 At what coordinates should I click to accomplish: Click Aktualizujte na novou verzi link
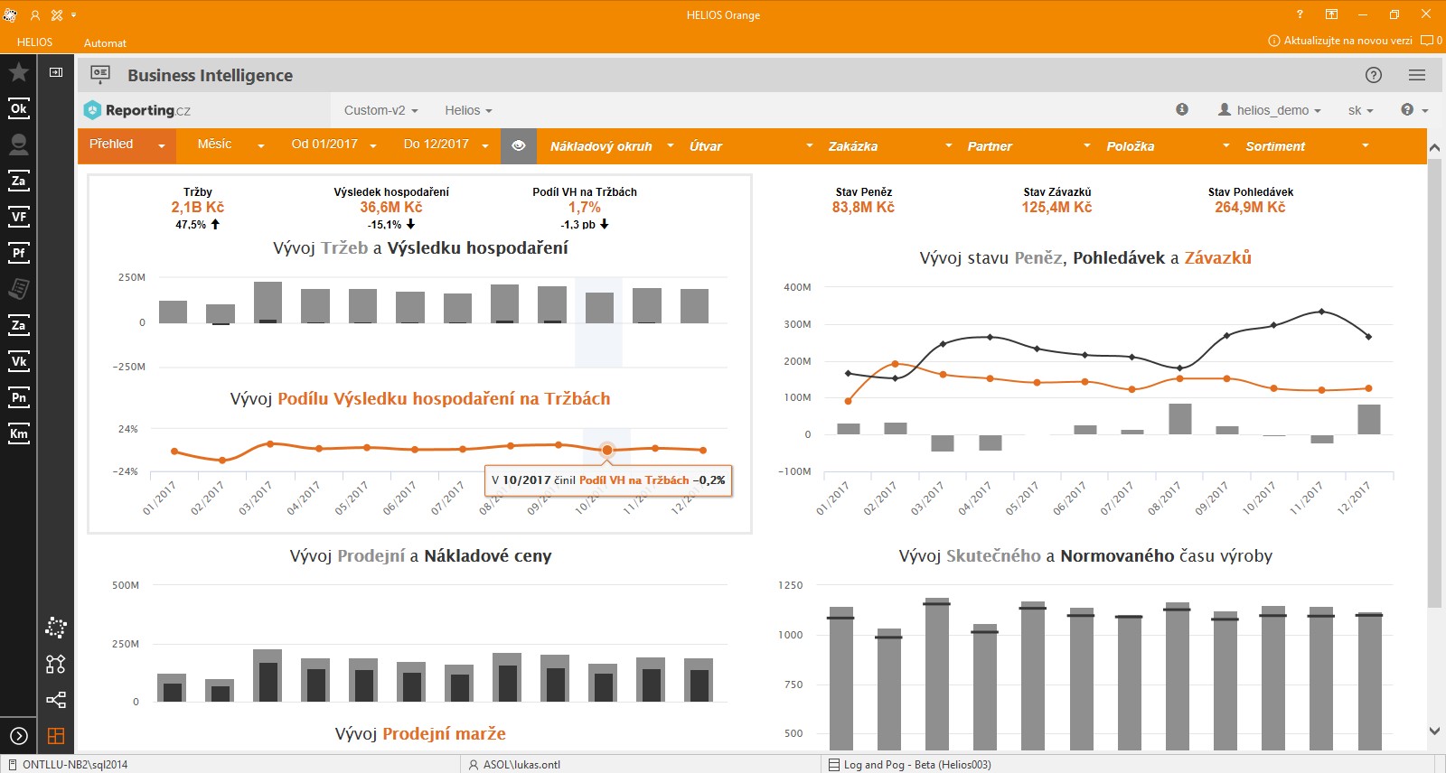[x=1340, y=41]
